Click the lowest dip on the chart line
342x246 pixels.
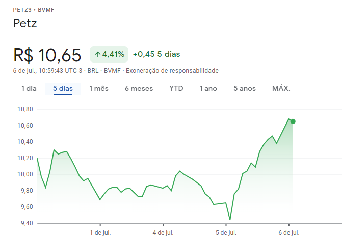pos(230,220)
